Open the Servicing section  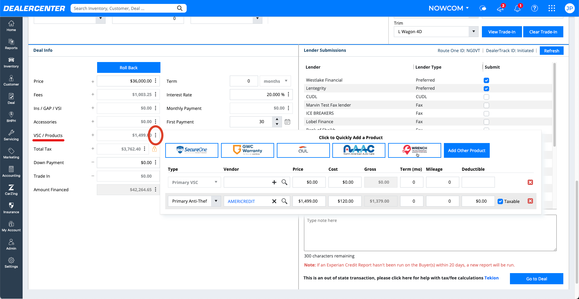coord(11,135)
